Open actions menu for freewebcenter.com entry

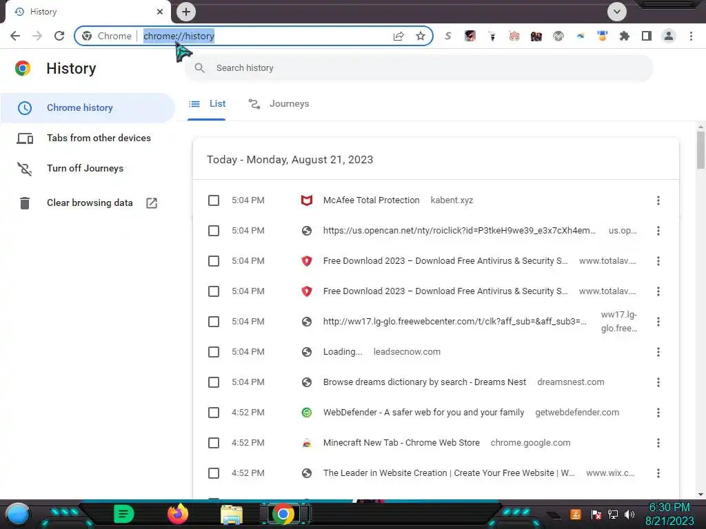658,322
